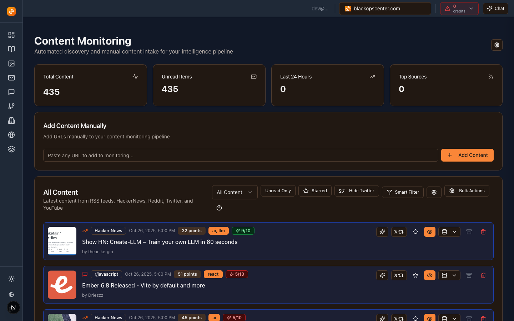Open the globe icon in sidebar navigation
The height and width of the screenshot is (321, 514).
coord(11,135)
